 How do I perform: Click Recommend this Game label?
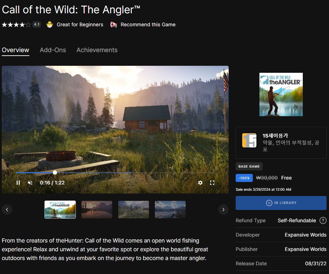click(148, 24)
